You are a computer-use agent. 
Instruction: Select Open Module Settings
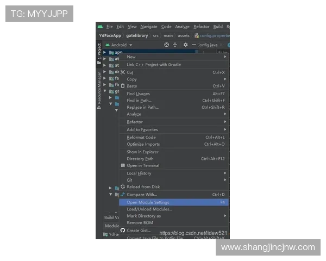click(x=174, y=202)
